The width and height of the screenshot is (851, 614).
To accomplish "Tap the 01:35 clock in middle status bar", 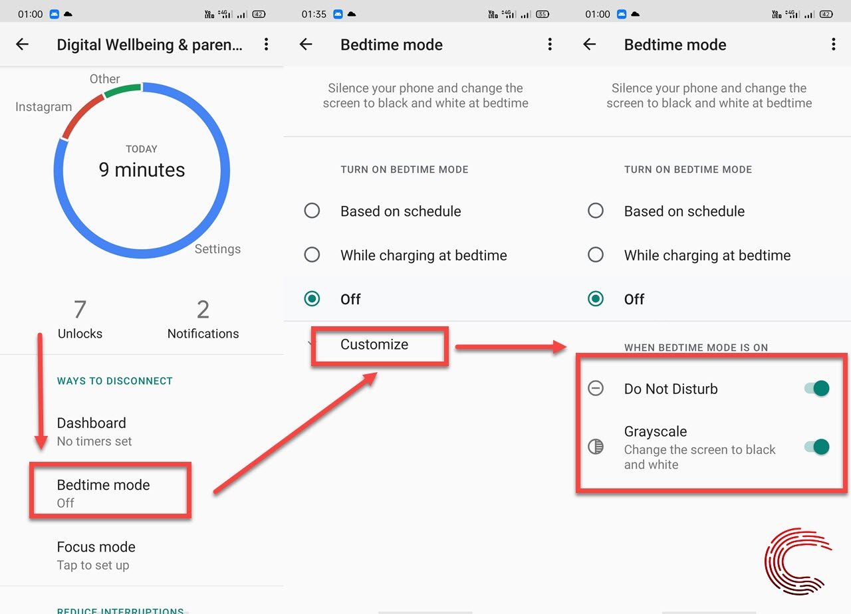I will pos(314,14).
